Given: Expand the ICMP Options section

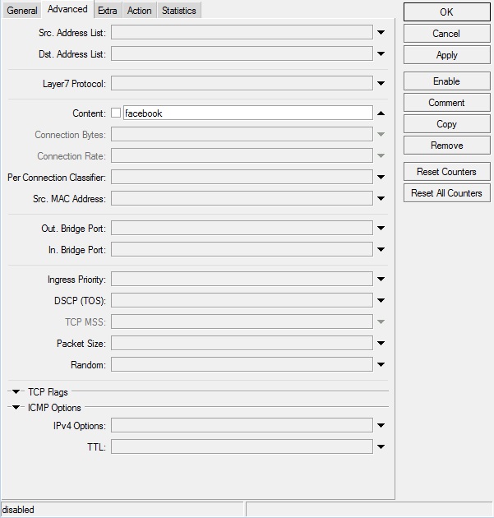Looking at the screenshot, I should pos(16,408).
